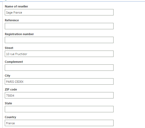Place cursor on 'PARIS CEDEX' text value
Image resolution: width=145 pixels, height=128 pixels.
(x=15, y=82)
